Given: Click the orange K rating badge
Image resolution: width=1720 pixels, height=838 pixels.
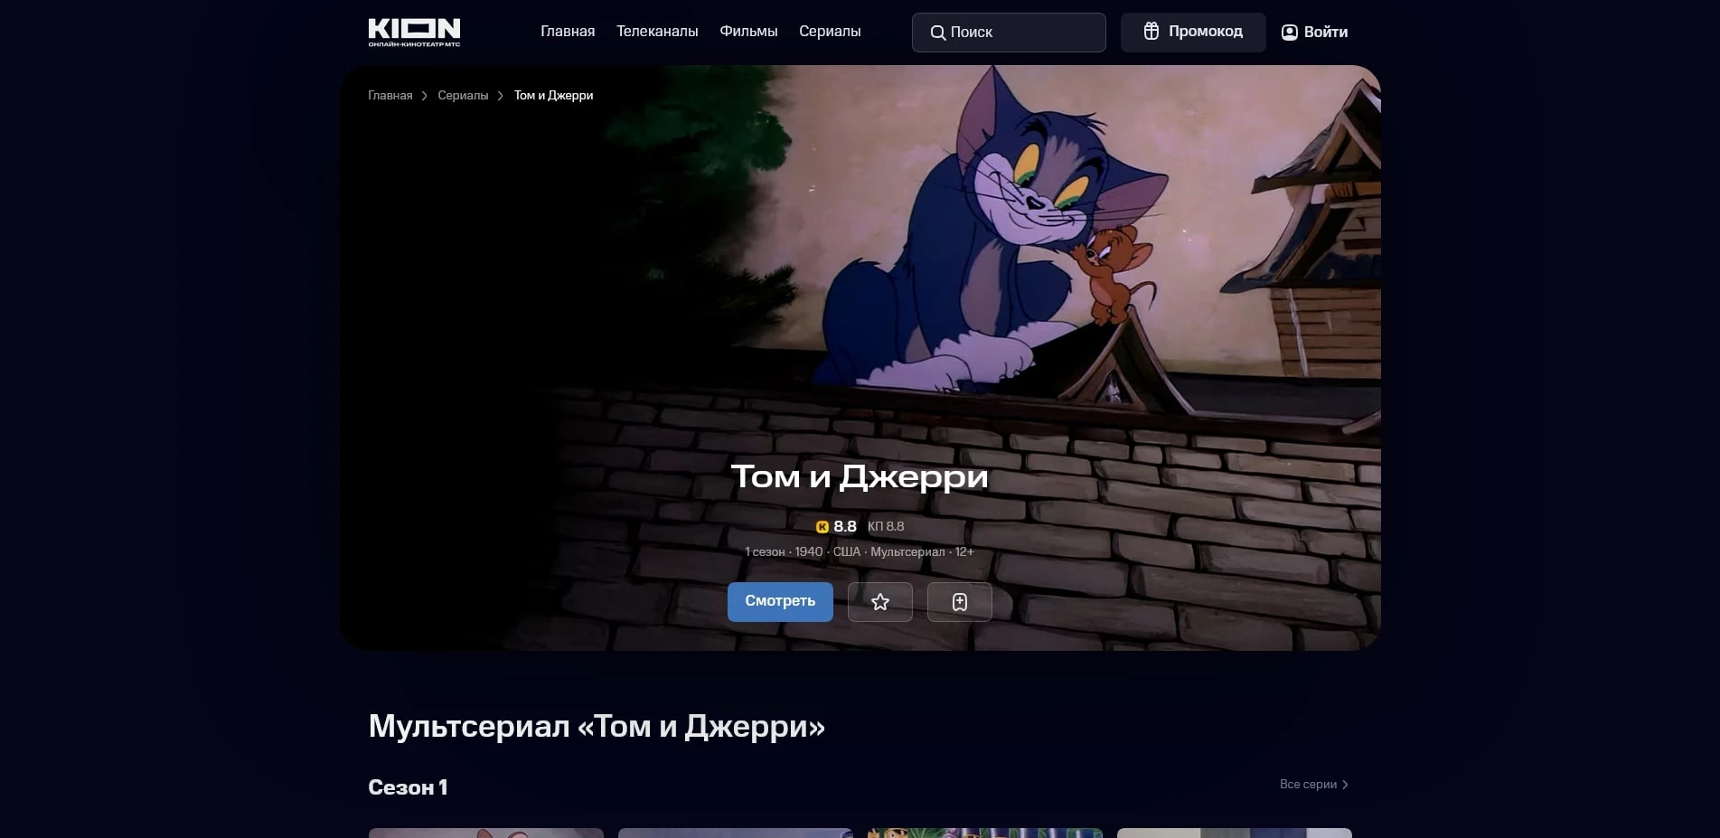Looking at the screenshot, I should click(x=821, y=525).
